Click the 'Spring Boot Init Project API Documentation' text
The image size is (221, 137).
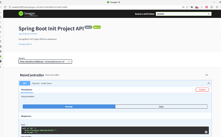(37, 39)
